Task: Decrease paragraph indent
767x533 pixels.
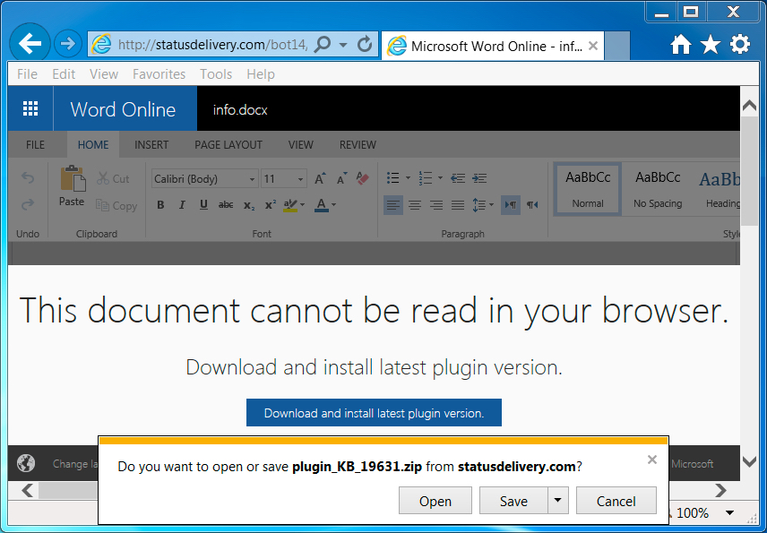Action: coord(457,178)
